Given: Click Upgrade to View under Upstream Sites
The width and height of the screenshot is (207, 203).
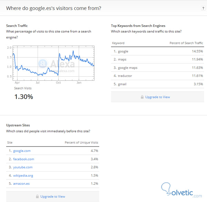Looking at the screenshot, I should (x=52, y=196).
